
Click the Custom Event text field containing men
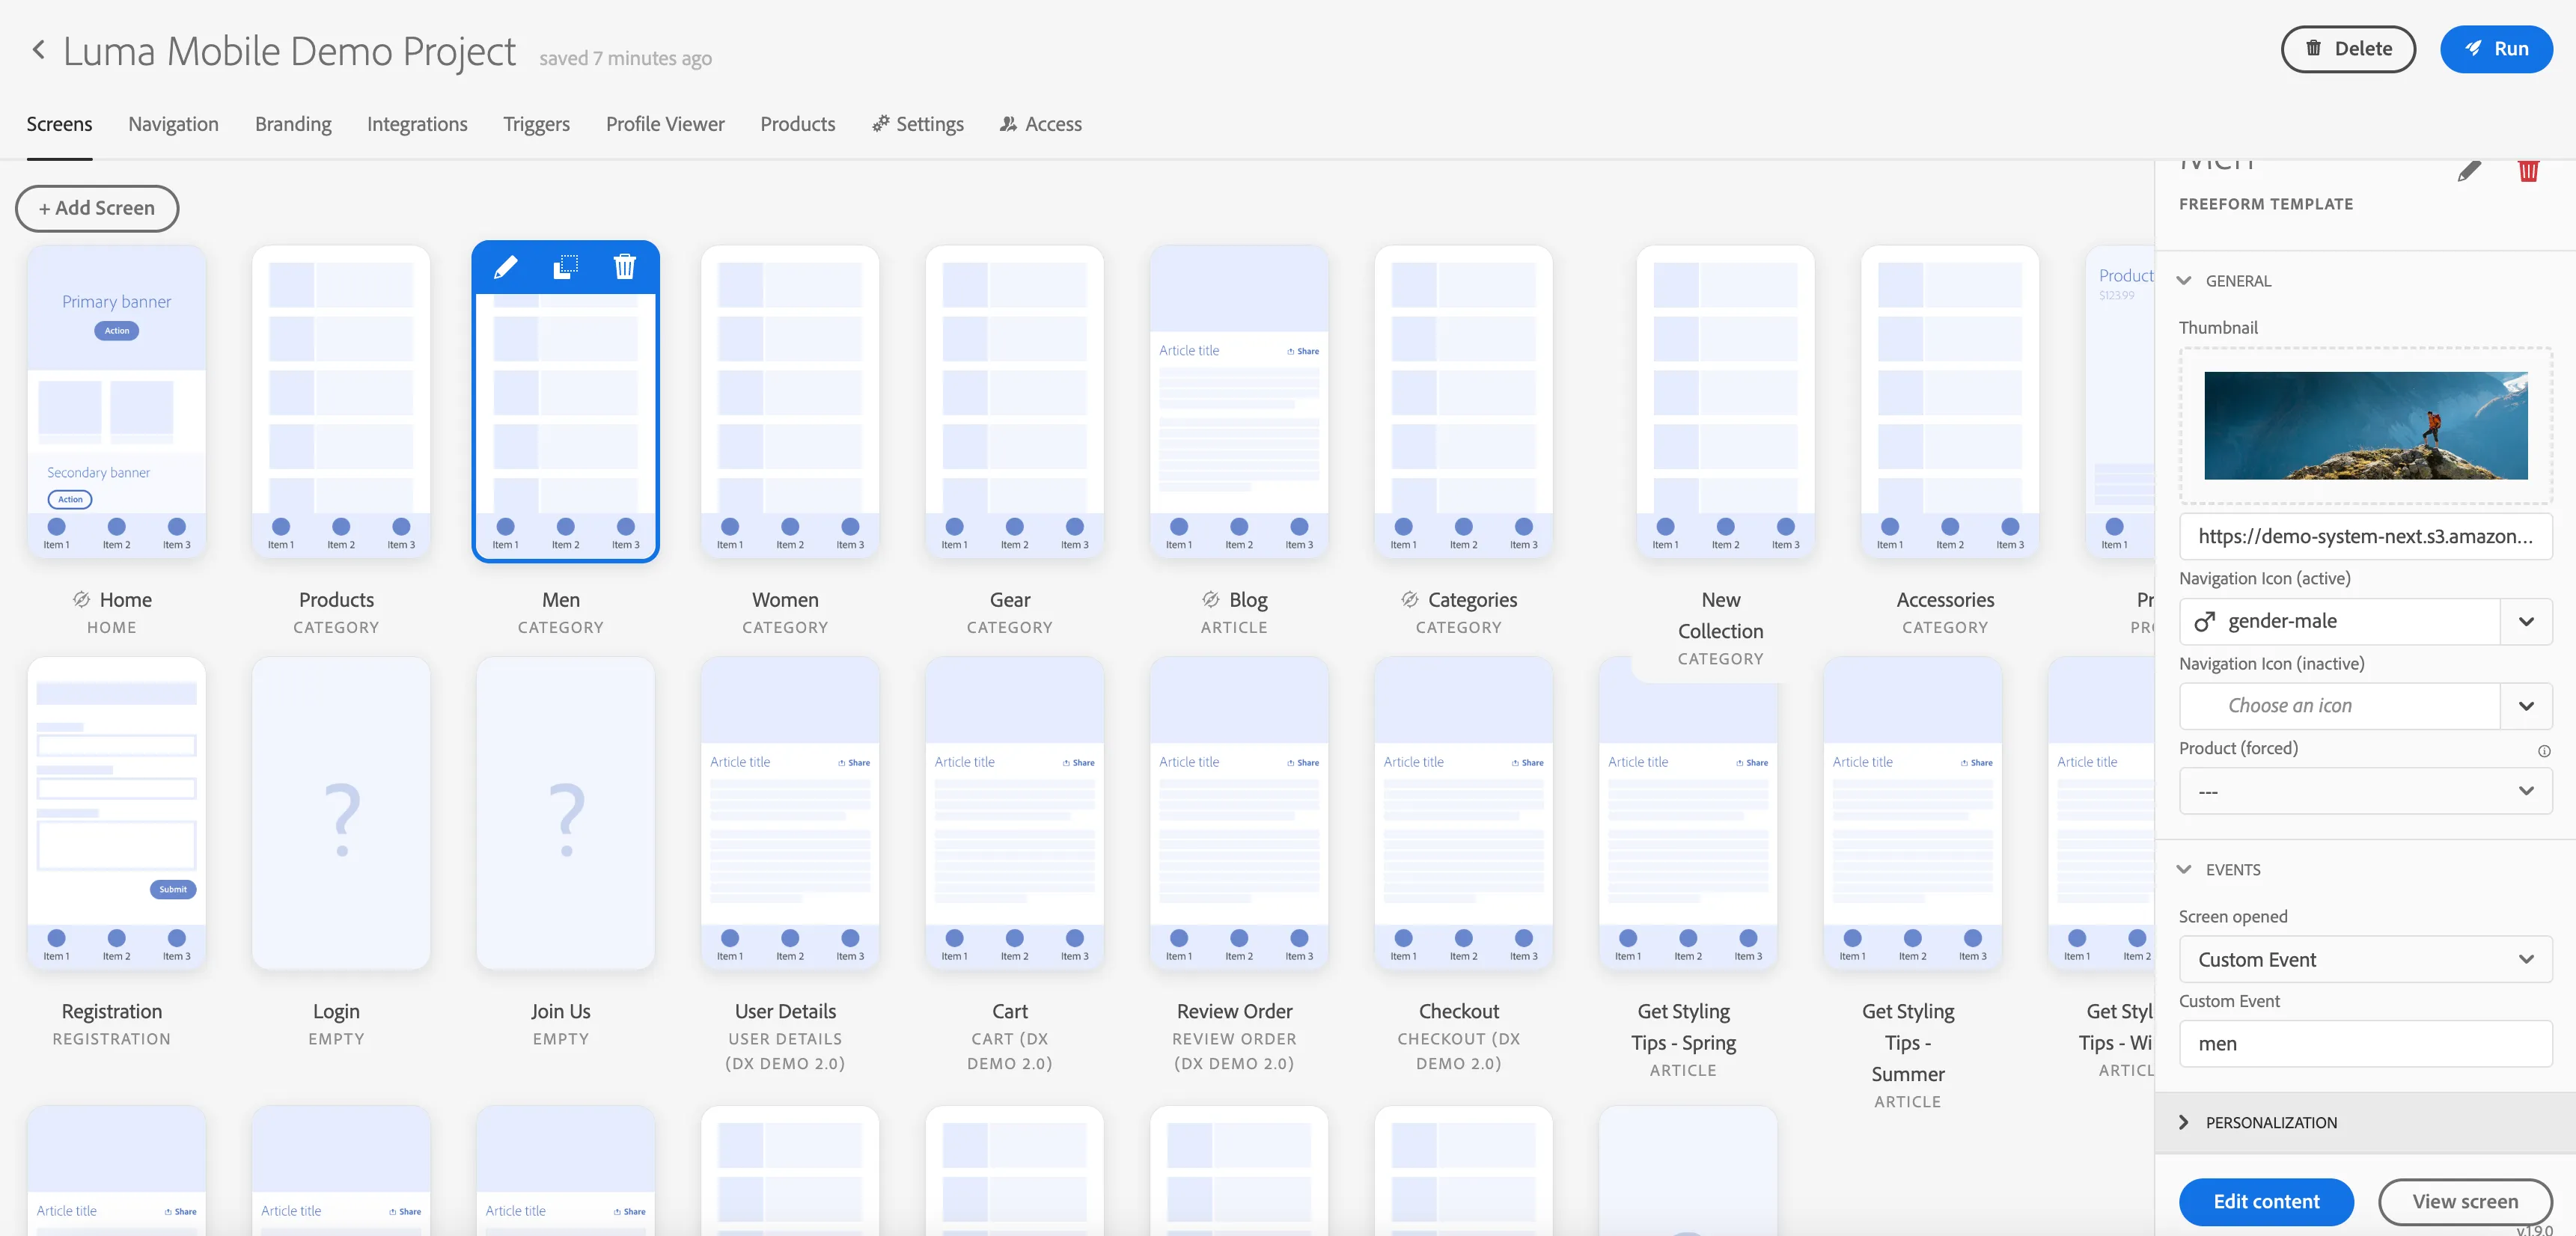pyautogui.click(x=2365, y=1044)
